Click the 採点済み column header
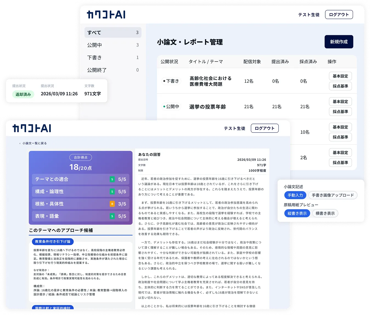Screen dimensions: 370x315 pyautogui.click(x=308, y=62)
